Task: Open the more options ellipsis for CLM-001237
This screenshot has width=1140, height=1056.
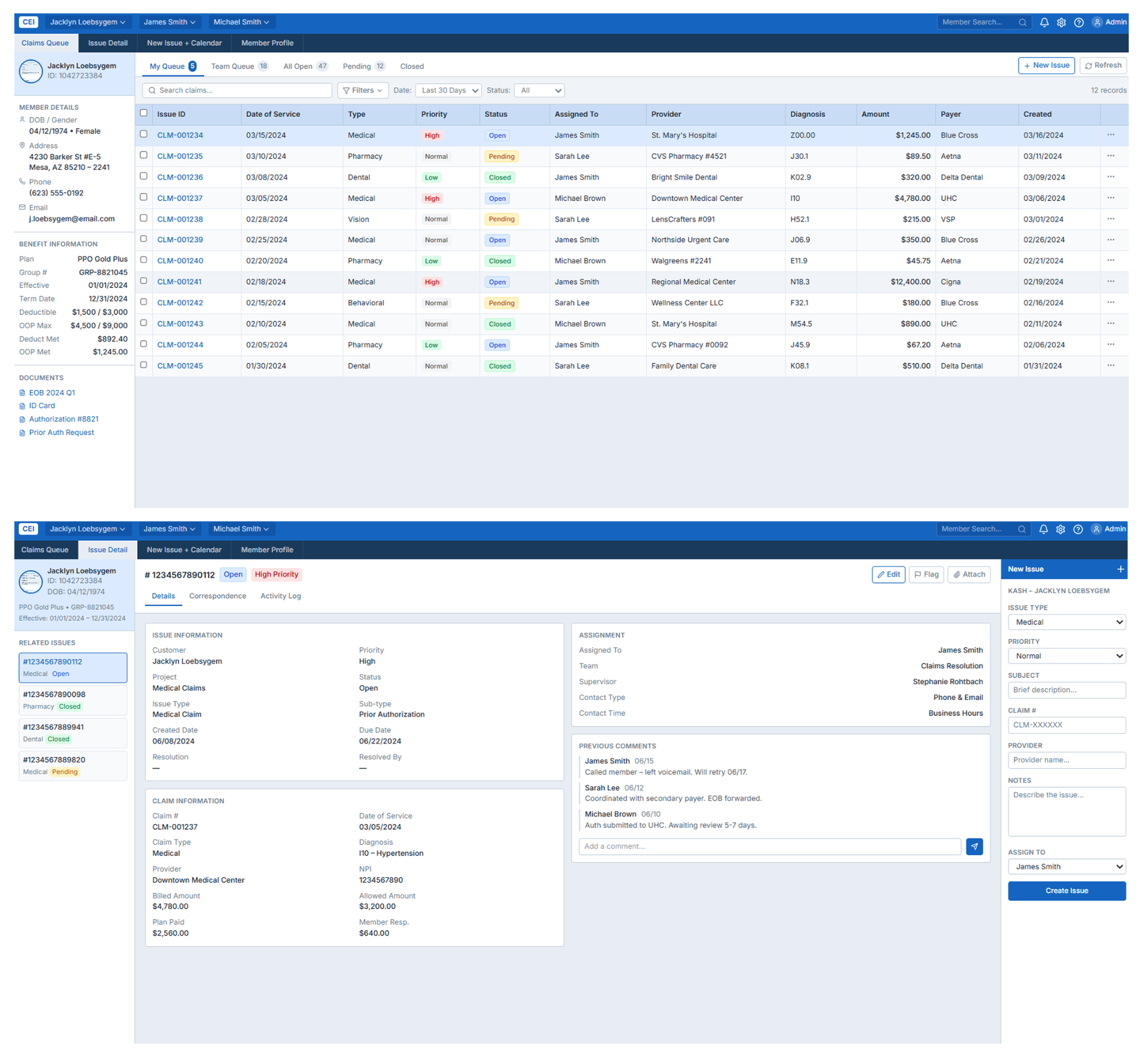Action: (x=1110, y=198)
